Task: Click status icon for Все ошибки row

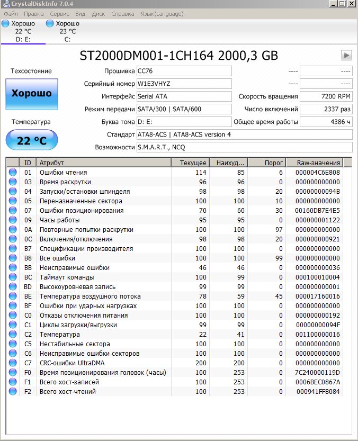Action: pyautogui.click(x=13, y=258)
